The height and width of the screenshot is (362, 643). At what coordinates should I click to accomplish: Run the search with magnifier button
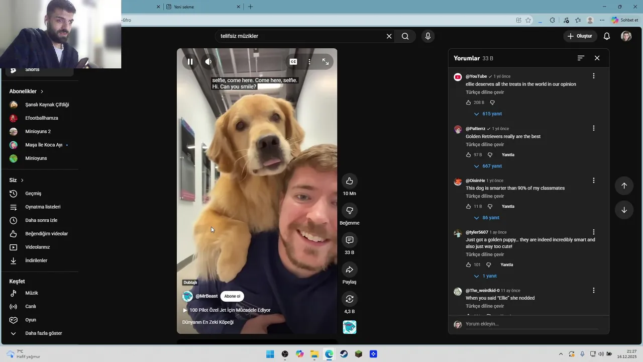tap(405, 36)
